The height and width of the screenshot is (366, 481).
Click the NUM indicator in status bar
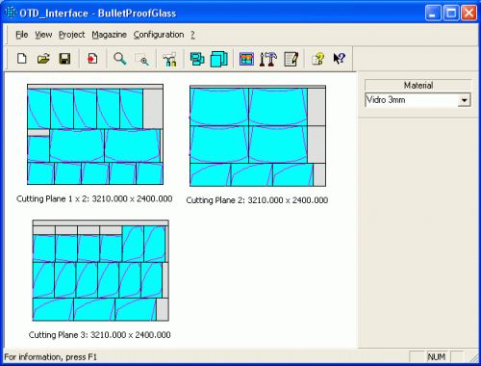437,356
